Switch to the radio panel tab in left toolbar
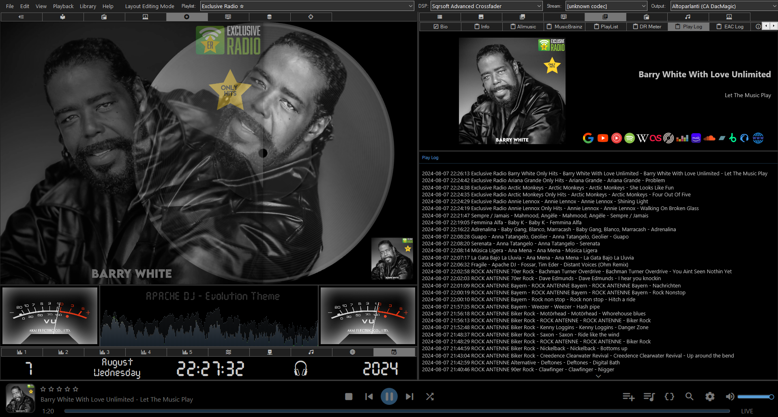 pos(104,17)
